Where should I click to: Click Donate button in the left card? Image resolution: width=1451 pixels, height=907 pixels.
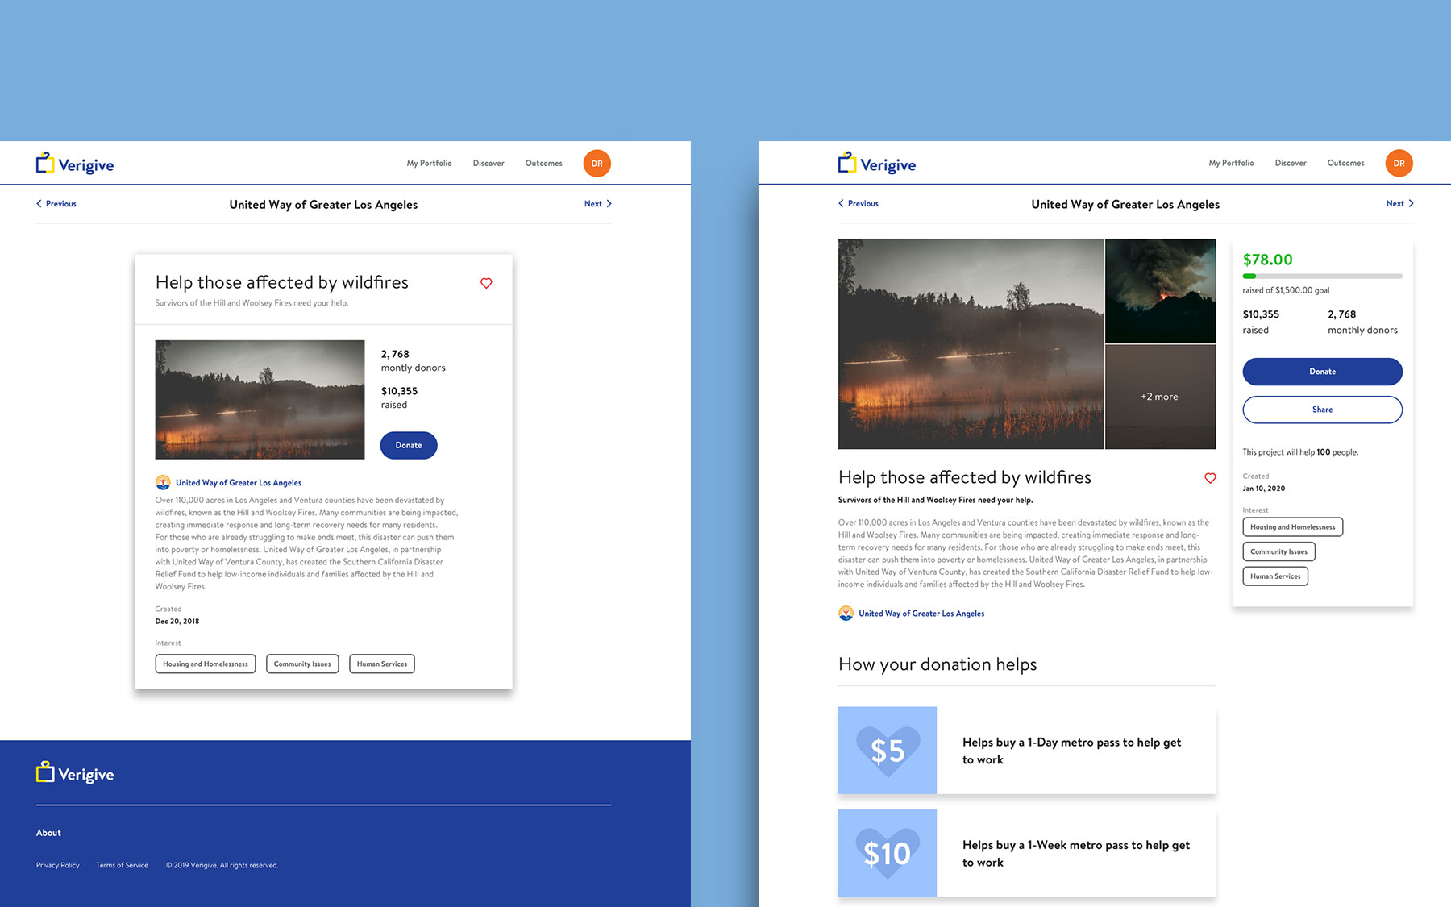409,445
